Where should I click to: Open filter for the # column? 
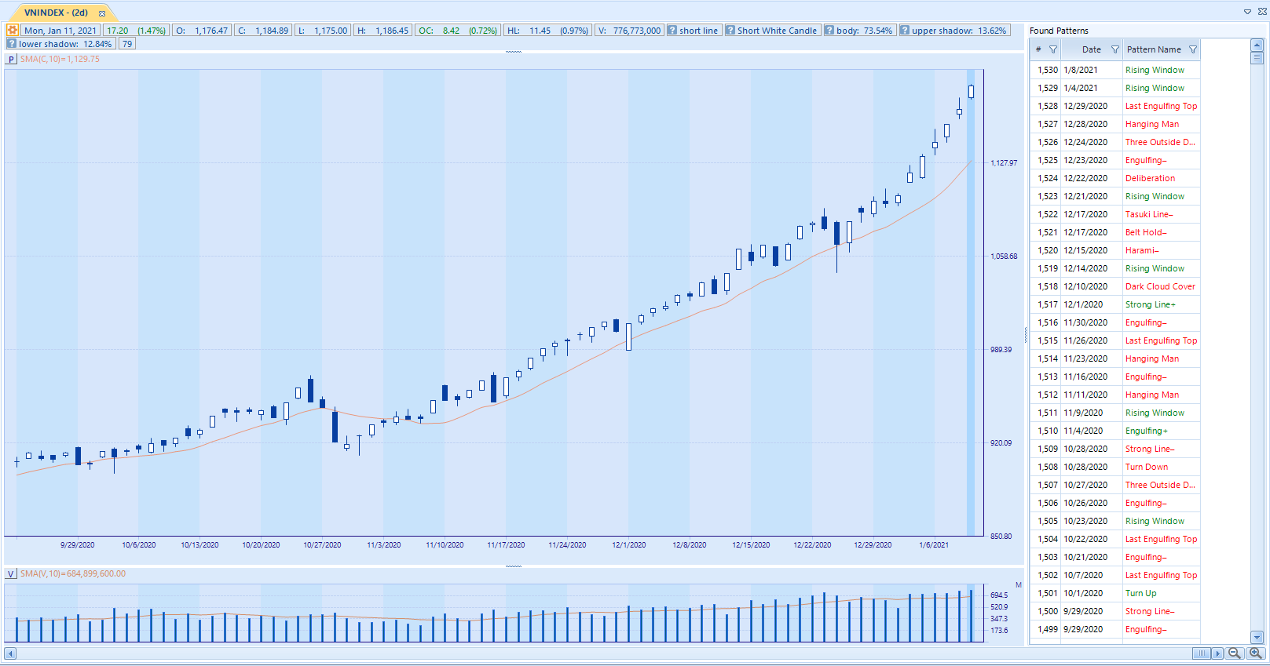pos(1053,49)
